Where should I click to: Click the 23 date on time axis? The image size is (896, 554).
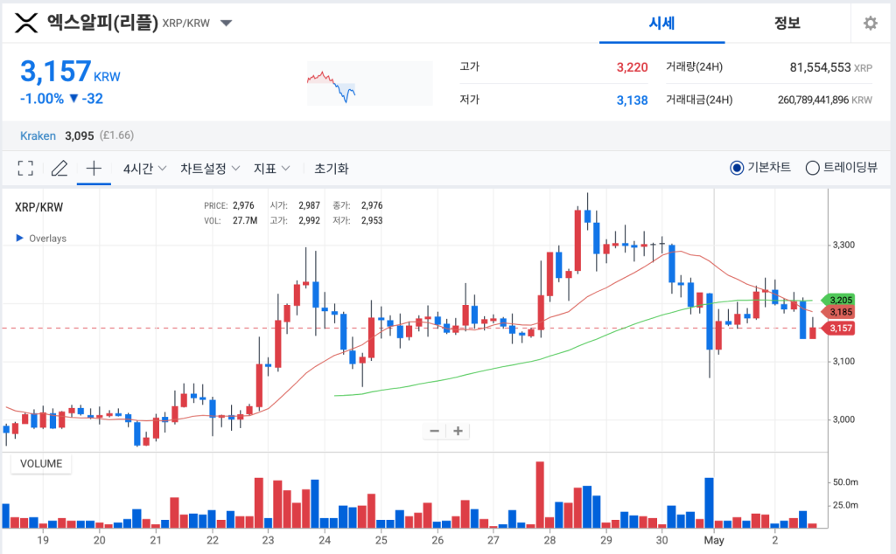(x=268, y=540)
